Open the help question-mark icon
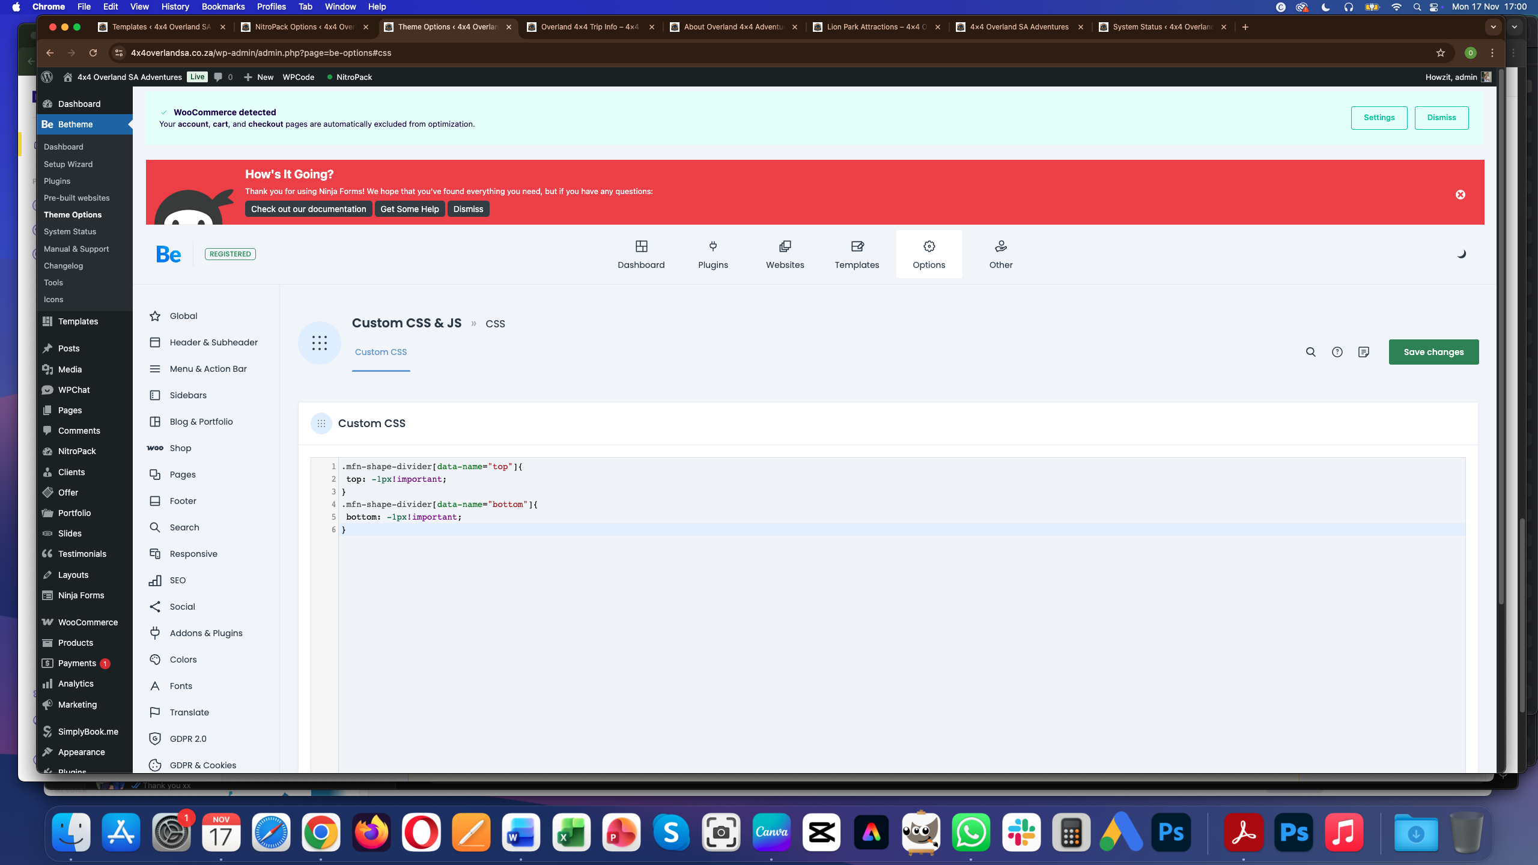 point(1337,352)
